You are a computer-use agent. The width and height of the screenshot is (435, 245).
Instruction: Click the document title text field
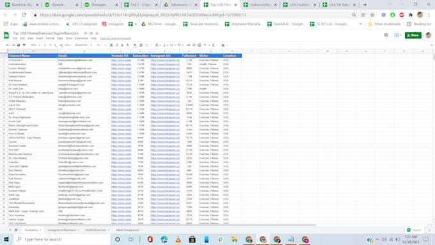coord(46,33)
